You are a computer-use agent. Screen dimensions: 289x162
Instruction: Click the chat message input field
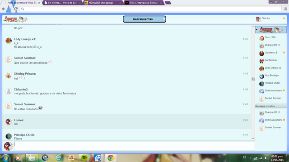(x=135, y=146)
